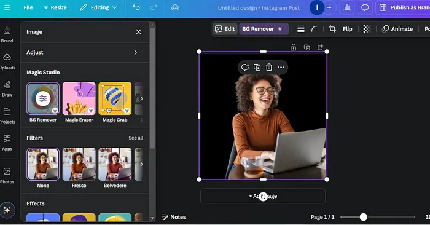Select the Magic Grab tool
Screen dimensions: 430x225
coord(115,98)
